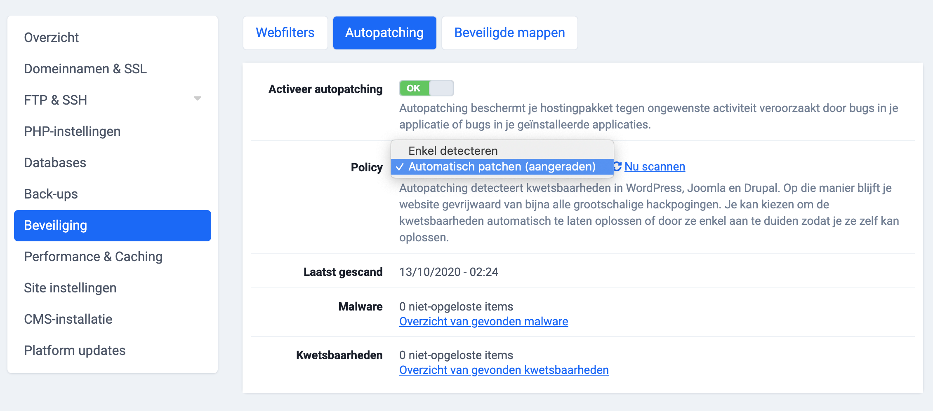The width and height of the screenshot is (933, 411).
Task: Select Platform updates in the sidebar
Action: (75, 350)
